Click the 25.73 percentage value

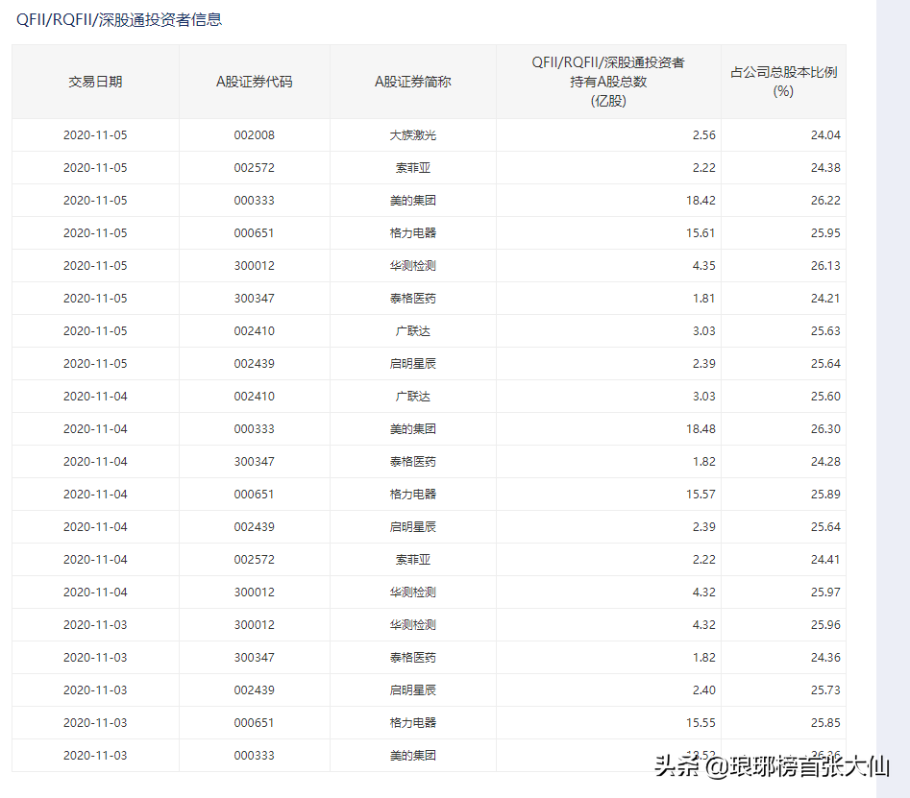[x=825, y=690]
